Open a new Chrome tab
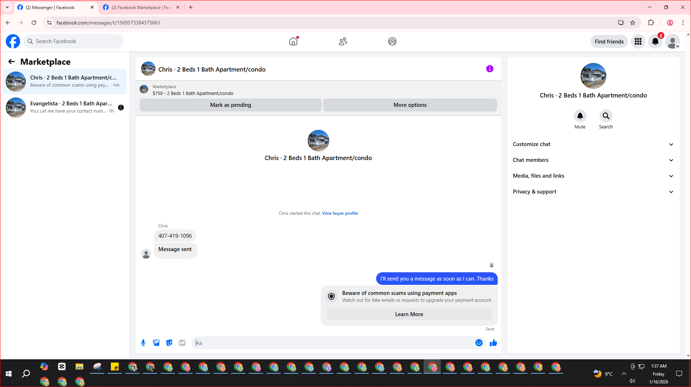Image resolution: width=691 pixels, height=387 pixels. click(x=191, y=7)
